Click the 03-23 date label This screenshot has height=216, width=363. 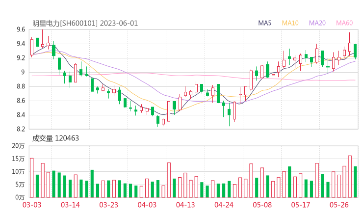click(108, 205)
